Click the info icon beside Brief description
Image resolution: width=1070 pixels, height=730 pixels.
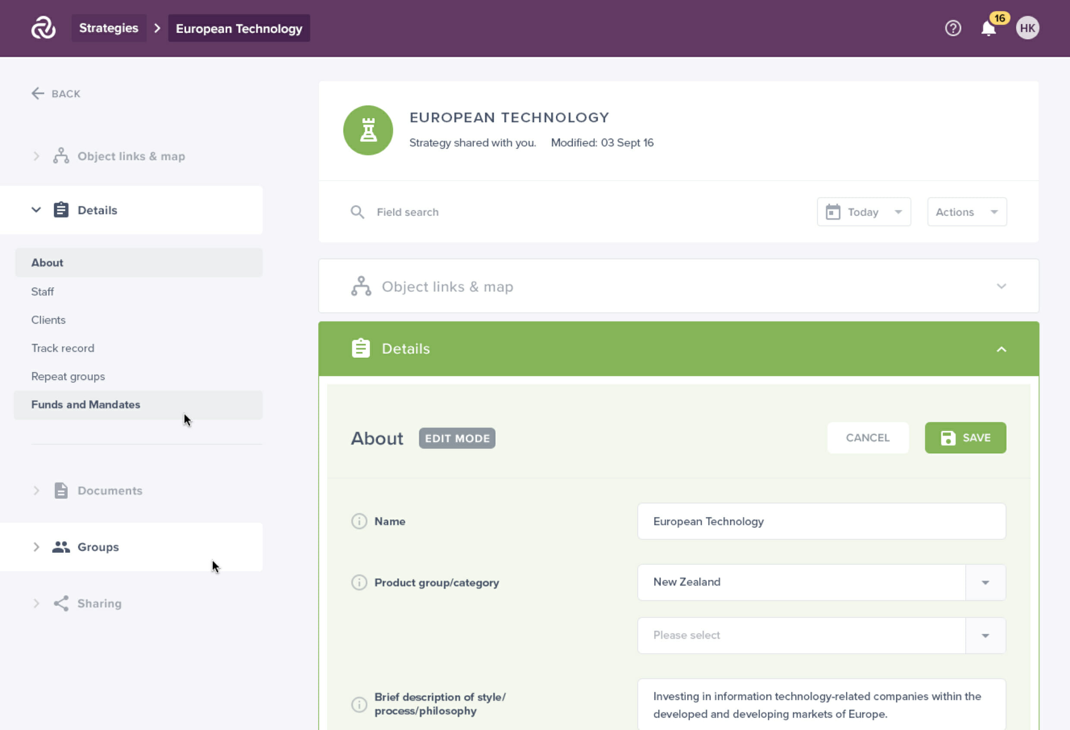[x=359, y=704]
